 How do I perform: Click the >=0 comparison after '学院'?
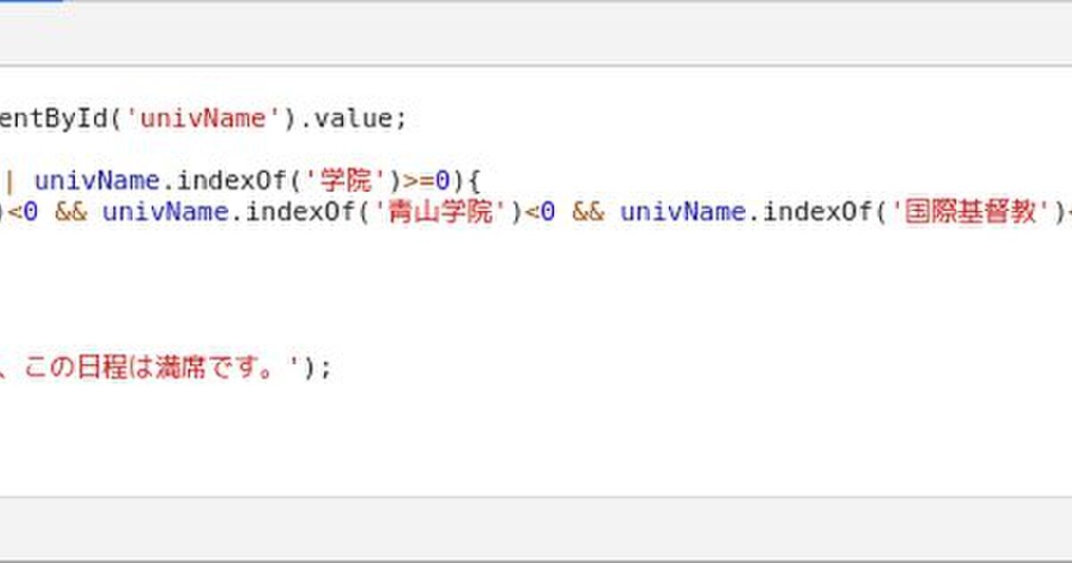point(425,181)
